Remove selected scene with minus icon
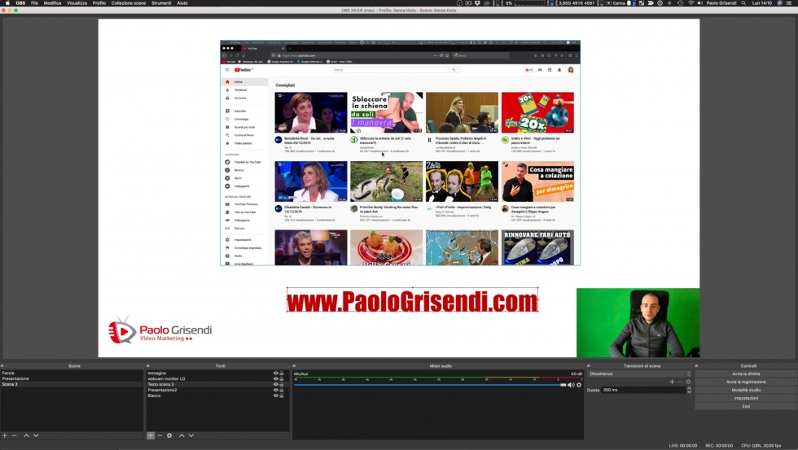Image resolution: width=798 pixels, height=450 pixels. click(15, 436)
